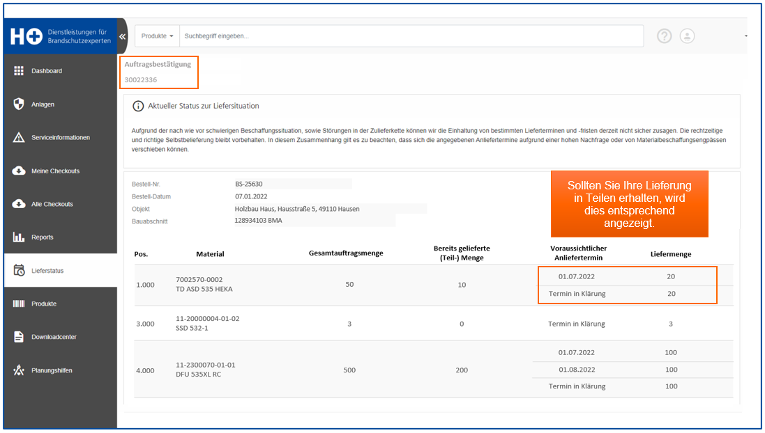Open the Serviceinformationen warning triangle icon

19,137
